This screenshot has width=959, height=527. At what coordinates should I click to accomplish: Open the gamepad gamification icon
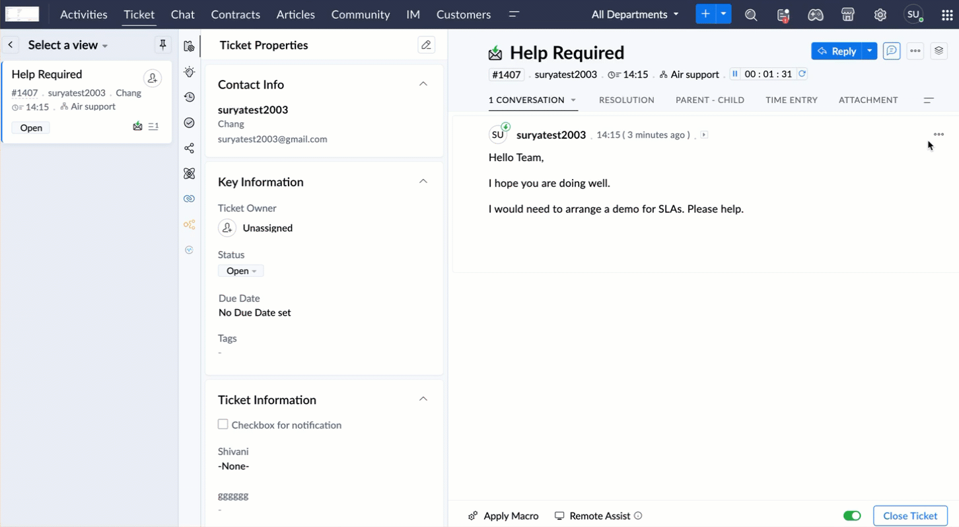tap(816, 15)
